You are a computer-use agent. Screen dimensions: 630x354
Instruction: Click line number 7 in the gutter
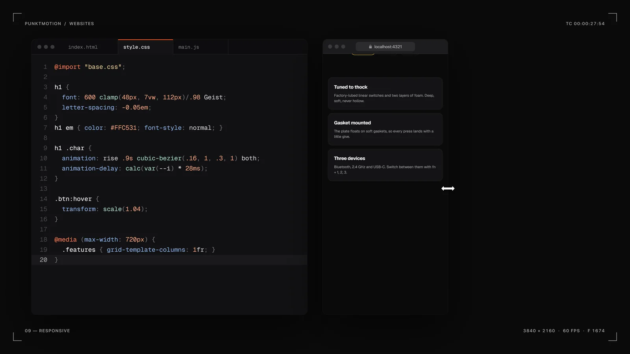[x=45, y=128]
